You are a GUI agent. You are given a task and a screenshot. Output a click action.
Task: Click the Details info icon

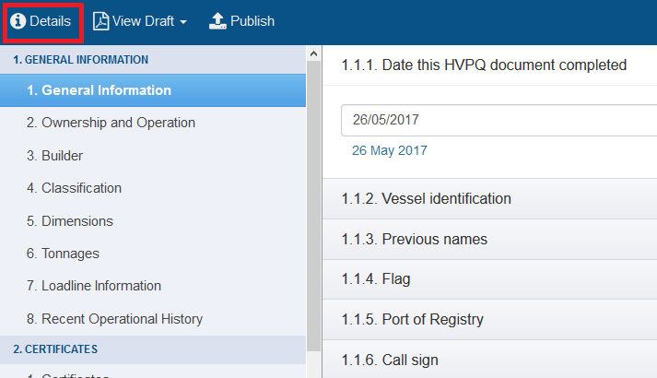pyautogui.click(x=18, y=21)
